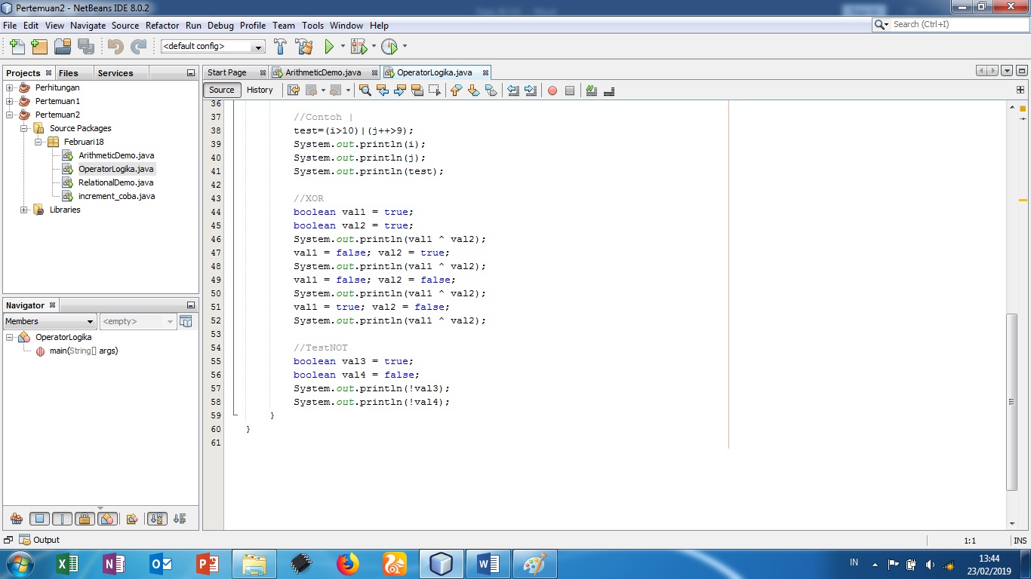Open Microsoft Word from the taskbar
The image size is (1031, 579).
click(488, 563)
